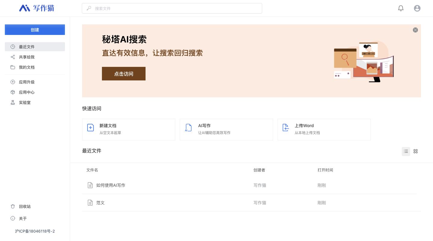The height and width of the screenshot is (241, 433).
Task: Click the 写作猫 logo
Action: pyautogui.click(x=37, y=8)
